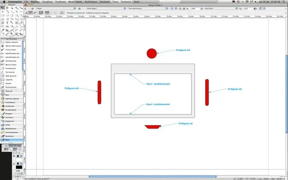Screen dimensions: 288x180
Task: Choose the Etichetta dati tool
Action: point(12,61)
